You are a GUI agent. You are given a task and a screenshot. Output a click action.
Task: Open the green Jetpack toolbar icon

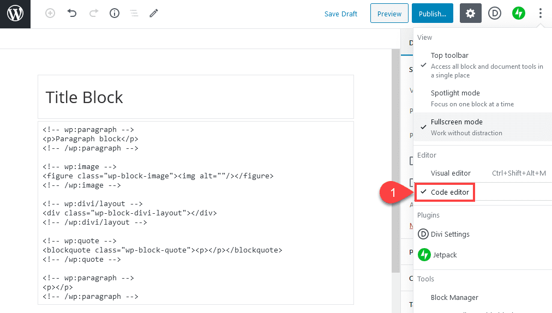click(518, 14)
